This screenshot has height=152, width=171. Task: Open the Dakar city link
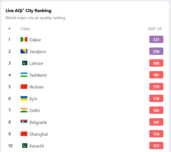pos(35,40)
